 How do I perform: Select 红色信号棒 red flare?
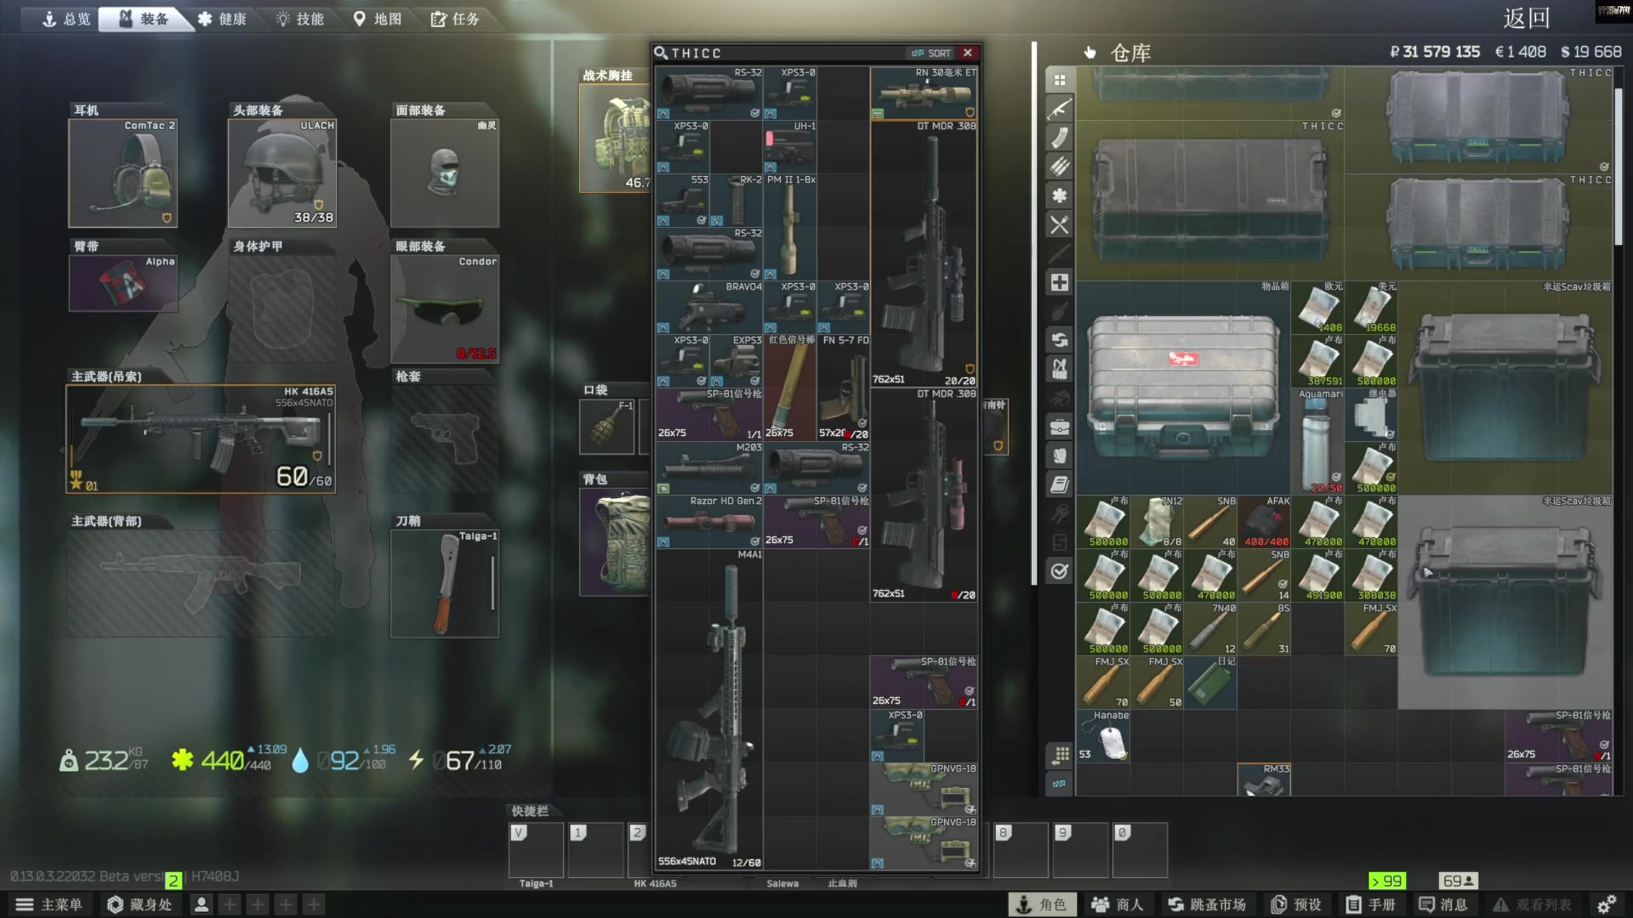tap(790, 388)
